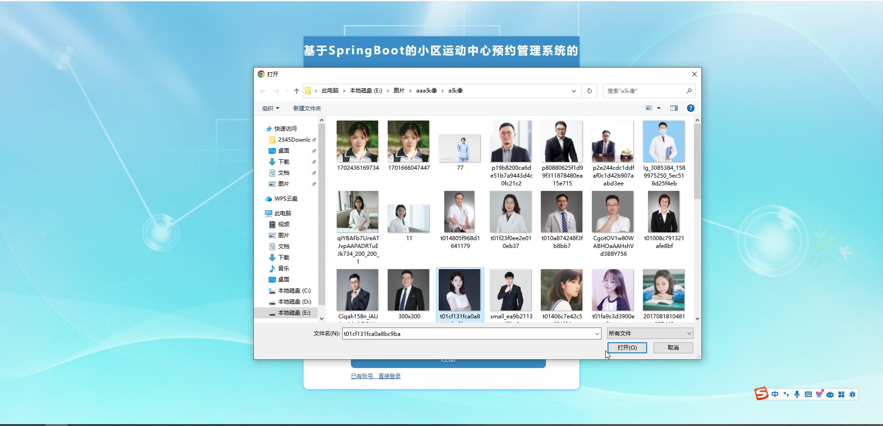Select image file 1701666047447
This screenshot has width=883, height=426.
pos(408,141)
